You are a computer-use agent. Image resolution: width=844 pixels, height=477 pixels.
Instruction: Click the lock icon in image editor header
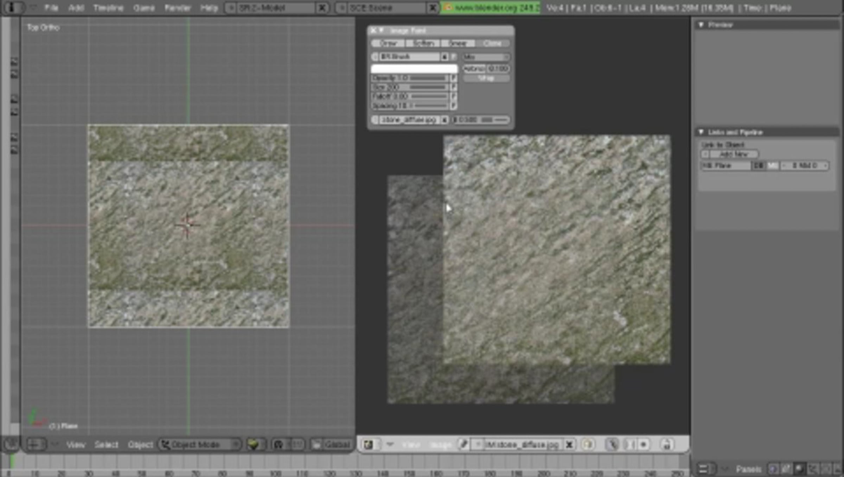click(666, 445)
